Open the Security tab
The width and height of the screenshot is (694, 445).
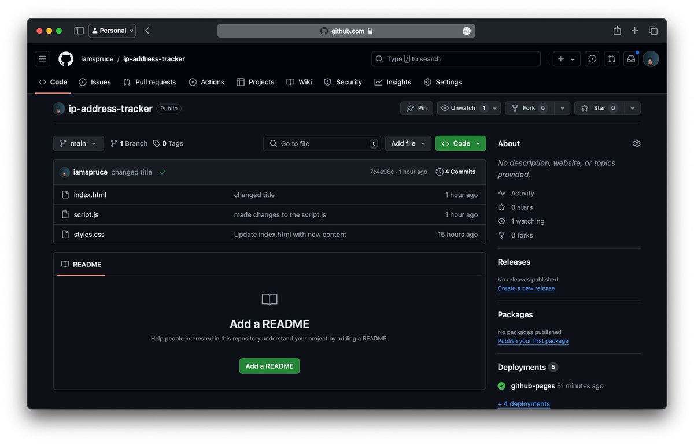coord(343,82)
